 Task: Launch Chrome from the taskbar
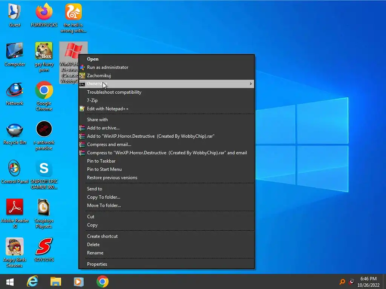(x=103, y=281)
